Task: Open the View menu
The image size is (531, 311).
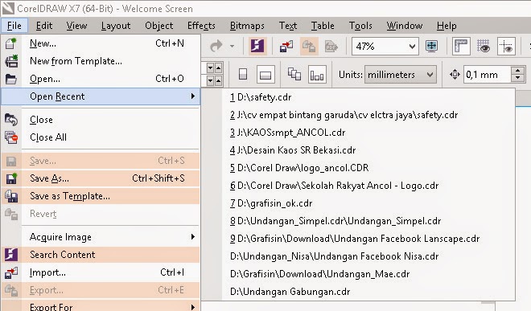Action: (x=76, y=26)
